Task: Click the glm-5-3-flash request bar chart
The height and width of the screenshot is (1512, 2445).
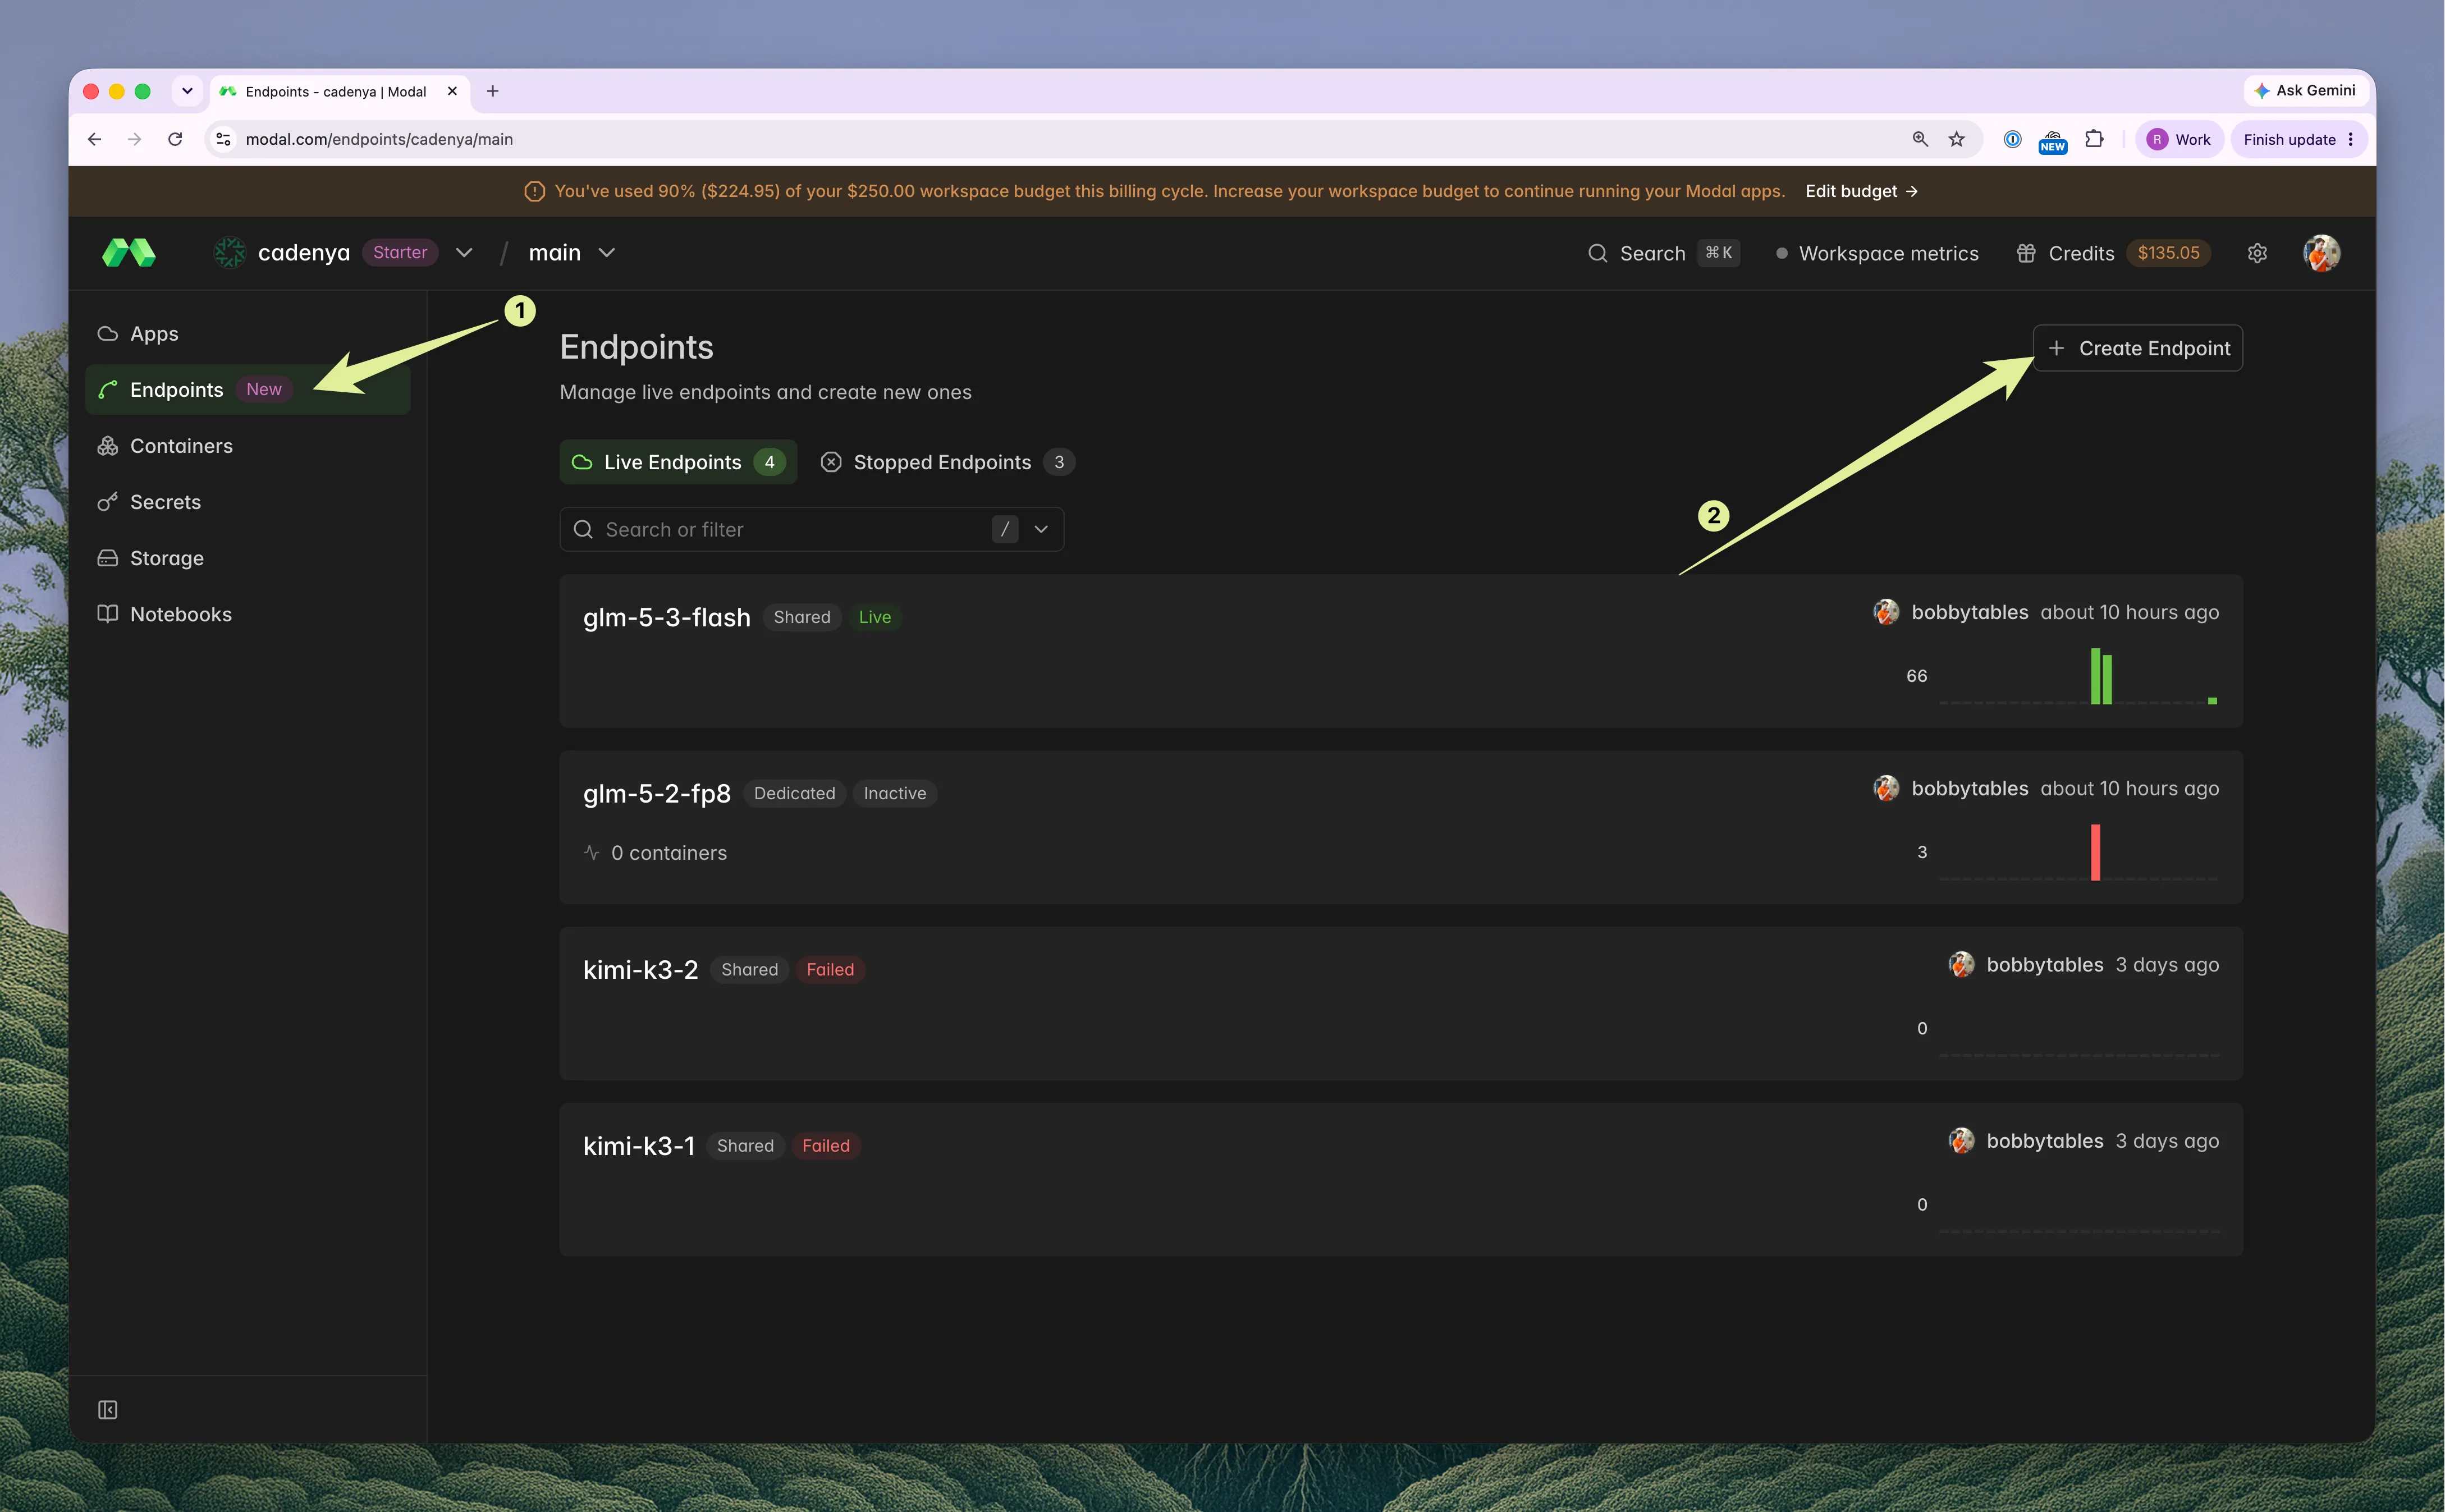Action: tap(2079, 676)
